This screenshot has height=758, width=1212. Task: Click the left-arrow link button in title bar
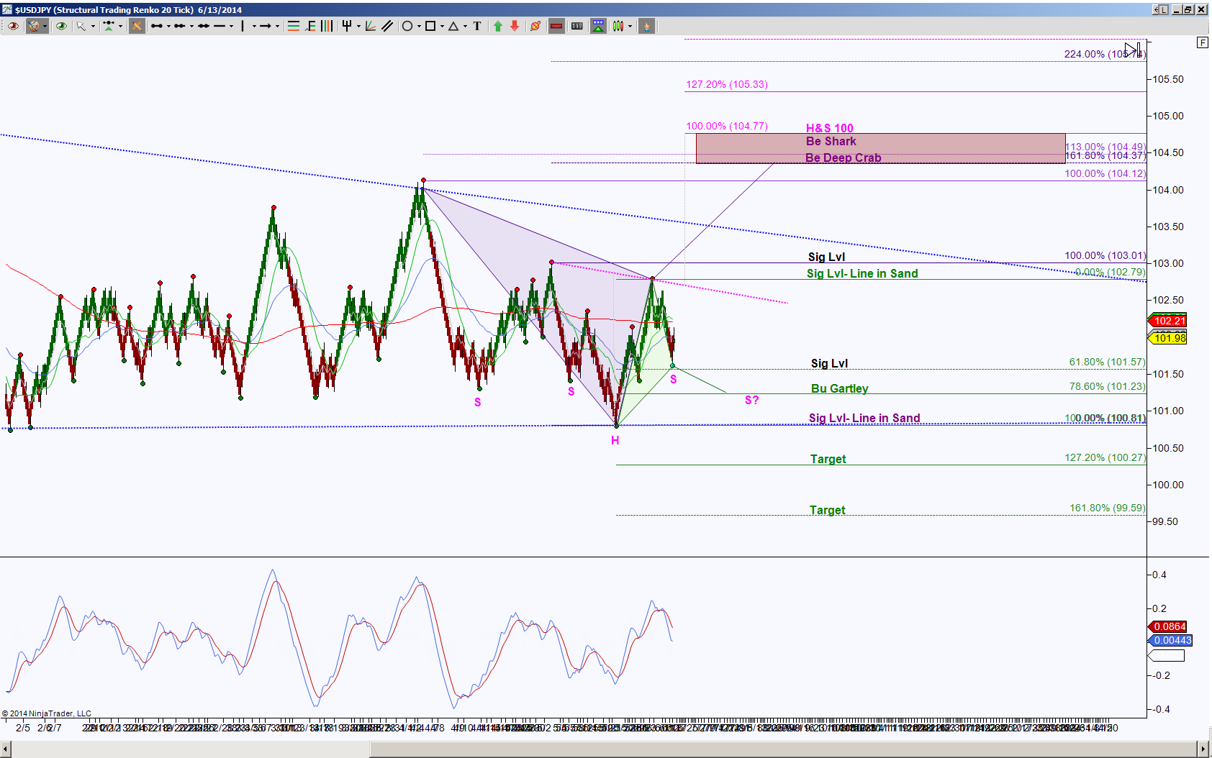coord(1156,9)
